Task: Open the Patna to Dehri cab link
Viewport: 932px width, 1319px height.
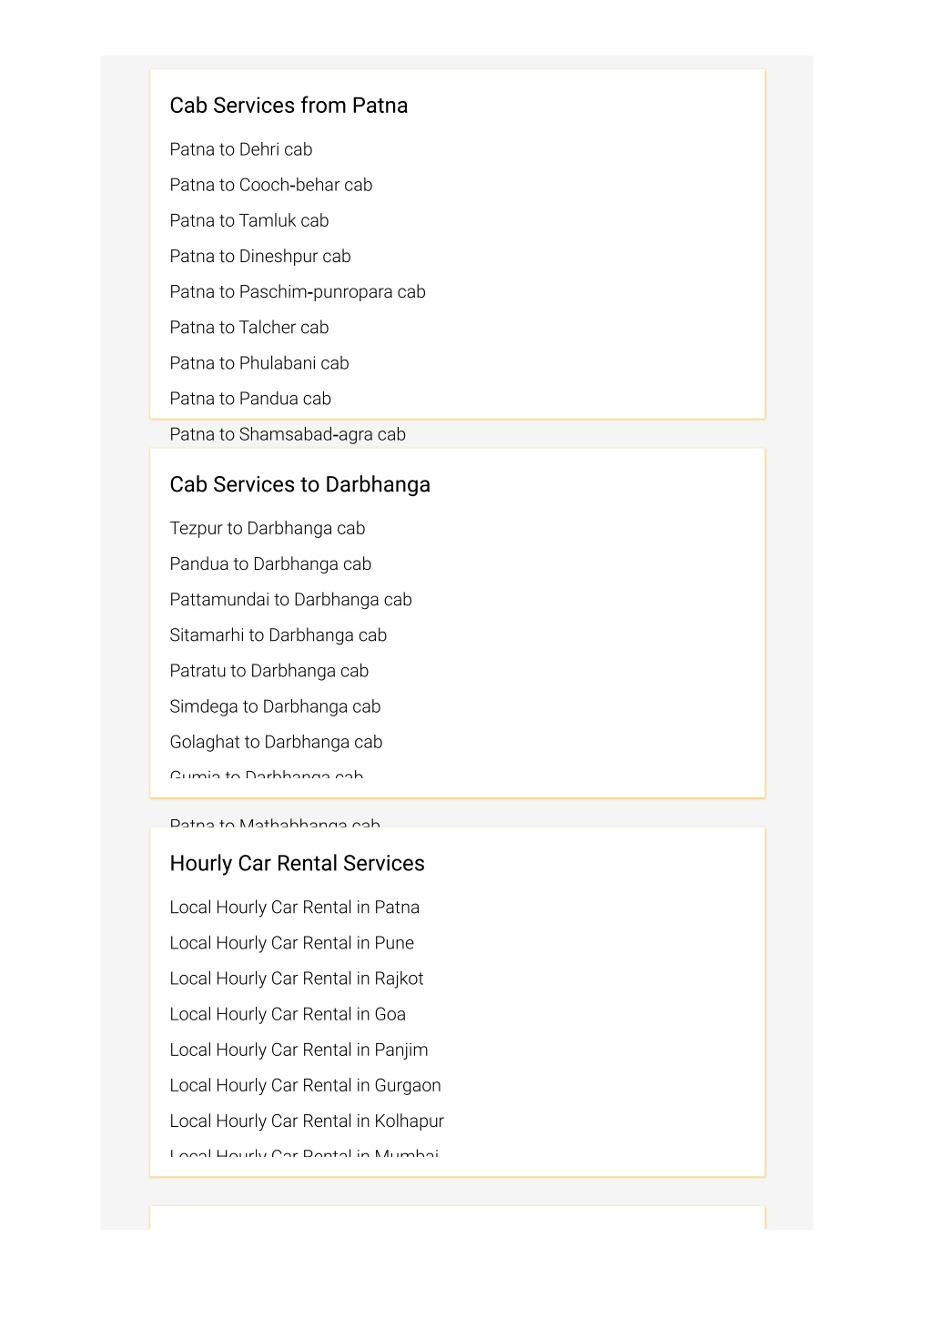Action: [241, 149]
